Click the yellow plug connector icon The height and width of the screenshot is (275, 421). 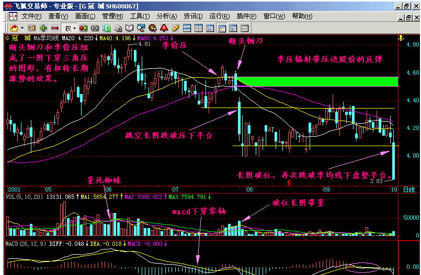(x=176, y=28)
